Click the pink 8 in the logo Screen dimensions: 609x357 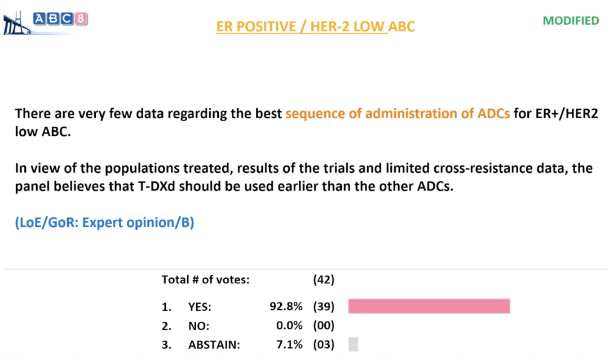81,19
